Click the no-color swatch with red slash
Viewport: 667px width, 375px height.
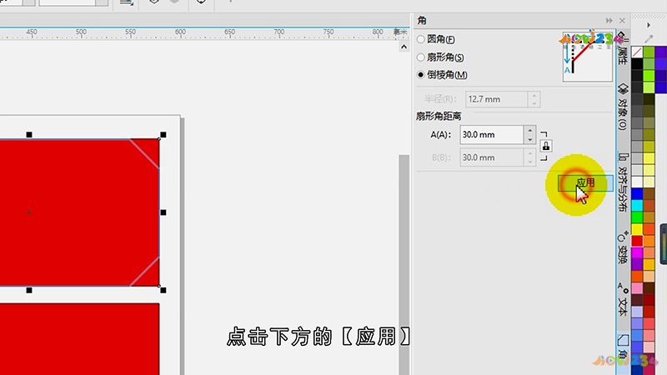[x=637, y=52]
